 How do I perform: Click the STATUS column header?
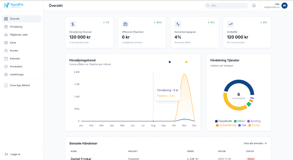coord(250,151)
